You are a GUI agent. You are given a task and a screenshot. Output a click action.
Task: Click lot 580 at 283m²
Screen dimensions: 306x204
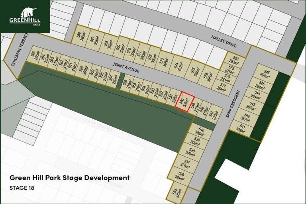pos(236,60)
